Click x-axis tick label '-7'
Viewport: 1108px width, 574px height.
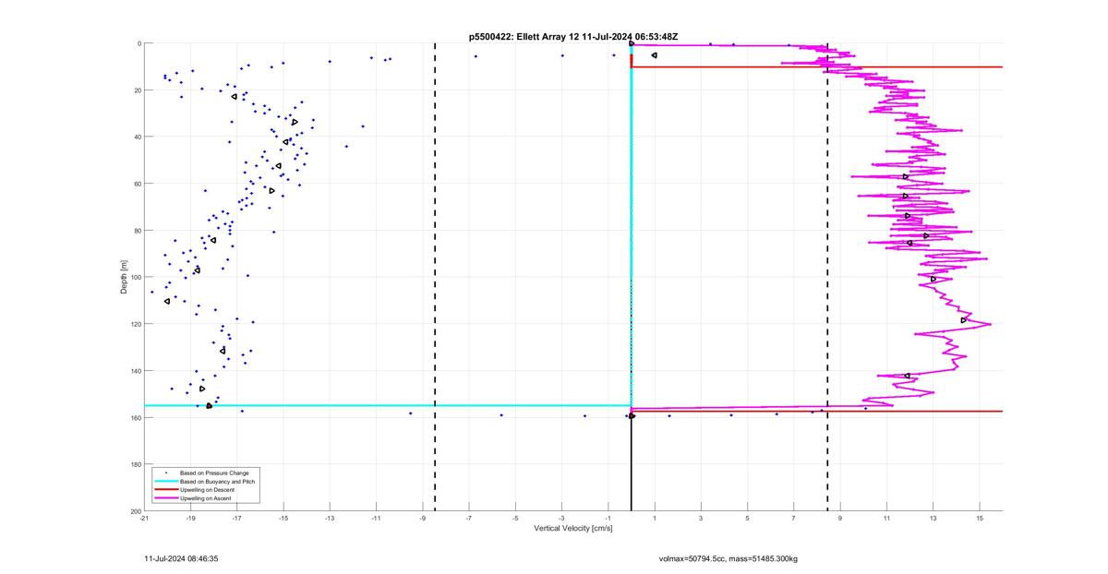[x=469, y=519]
